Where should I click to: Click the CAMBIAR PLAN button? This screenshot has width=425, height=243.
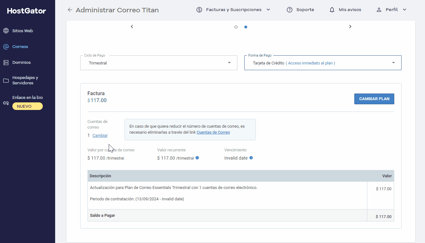(374, 99)
